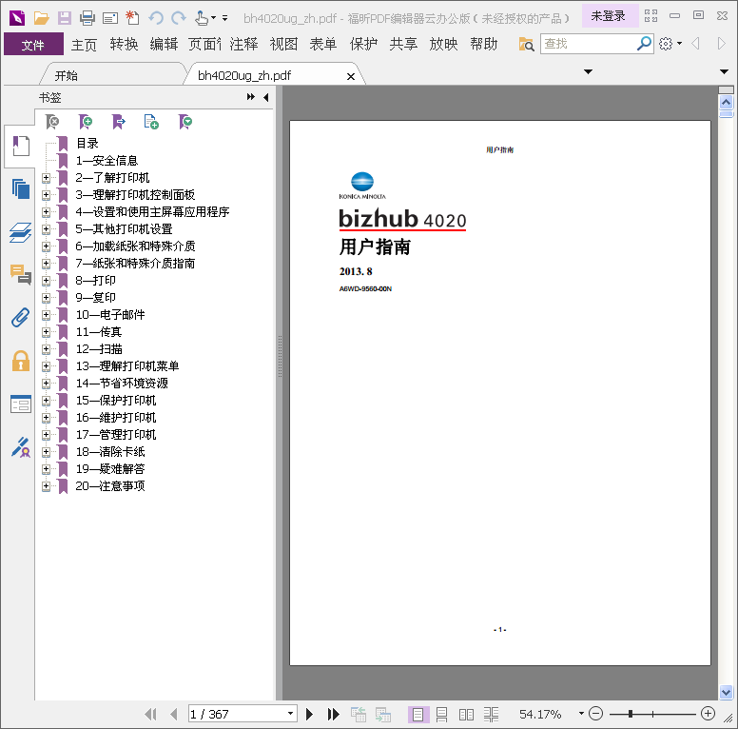This screenshot has width=738, height=729.
Task: Click the bookmark with green check icon
Action: click(184, 122)
